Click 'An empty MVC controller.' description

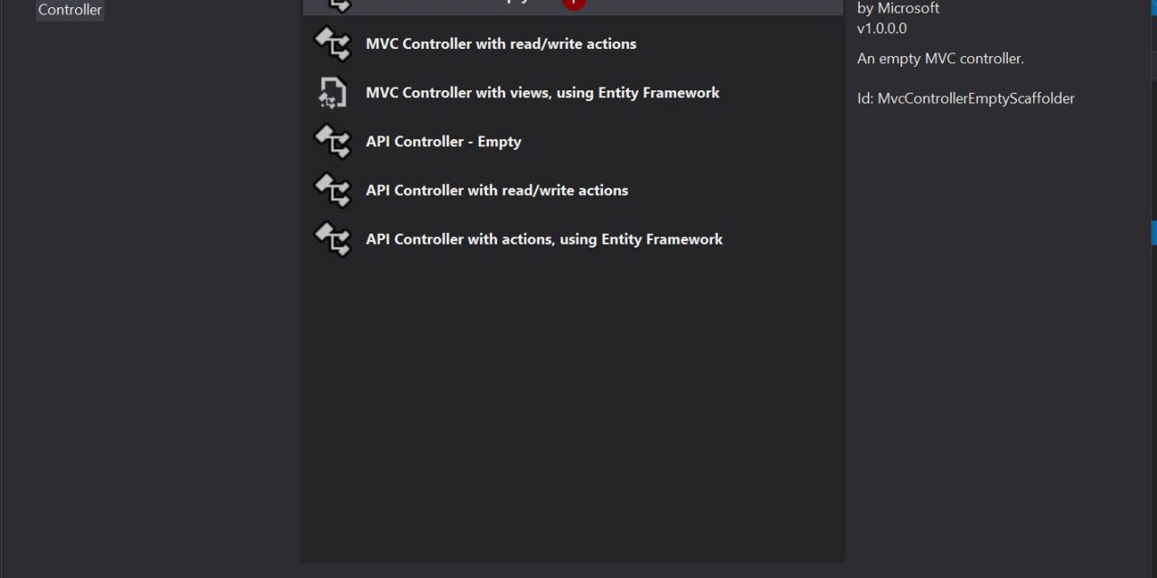(x=940, y=59)
